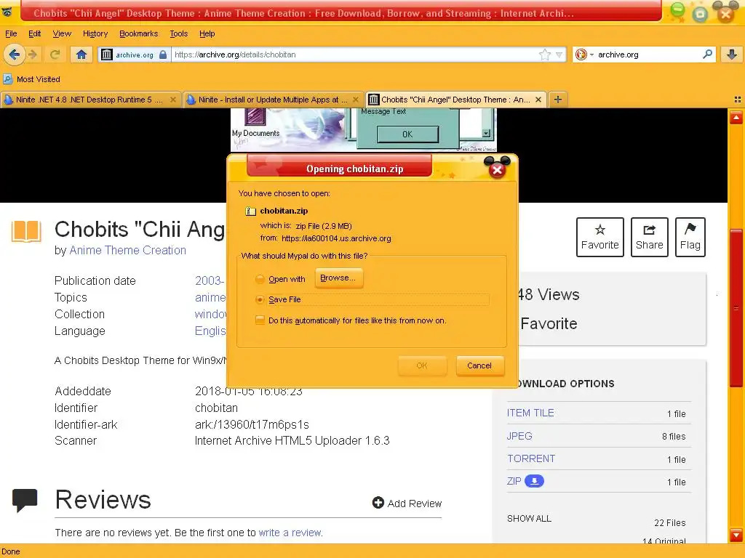Click the red vertical scrollbar thumb
The height and width of the screenshot is (558, 745).
click(x=736, y=308)
